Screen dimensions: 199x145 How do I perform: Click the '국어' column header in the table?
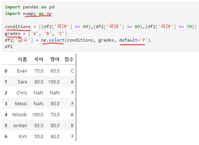pos(39,59)
